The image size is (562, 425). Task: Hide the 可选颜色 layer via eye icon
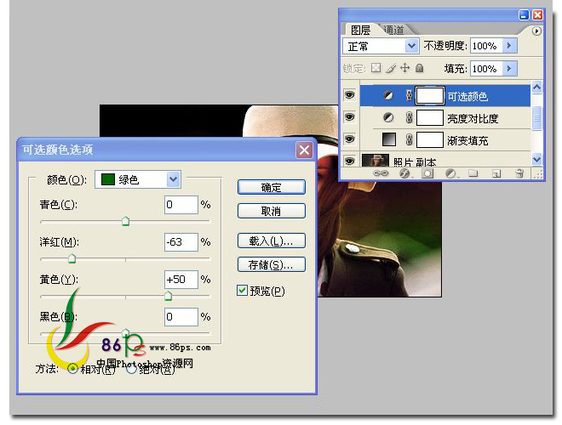point(349,95)
